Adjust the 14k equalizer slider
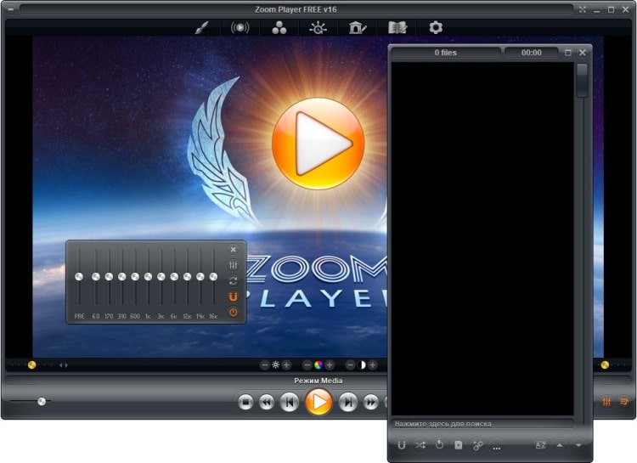 coord(200,277)
